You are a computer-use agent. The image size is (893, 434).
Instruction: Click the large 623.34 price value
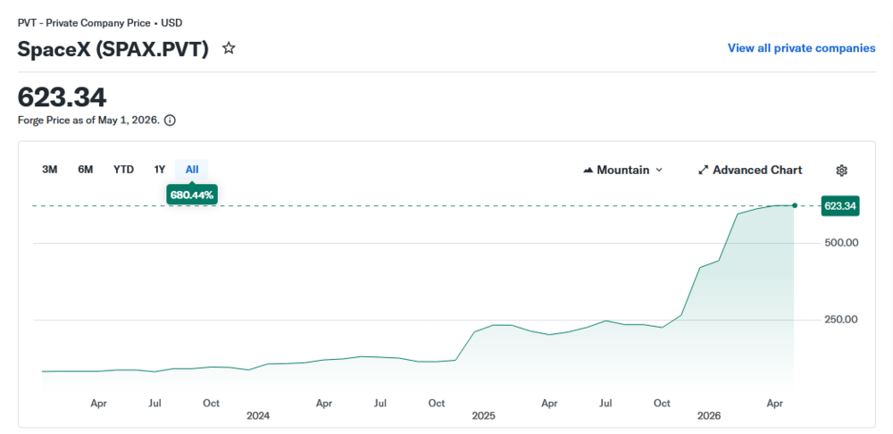click(x=63, y=97)
